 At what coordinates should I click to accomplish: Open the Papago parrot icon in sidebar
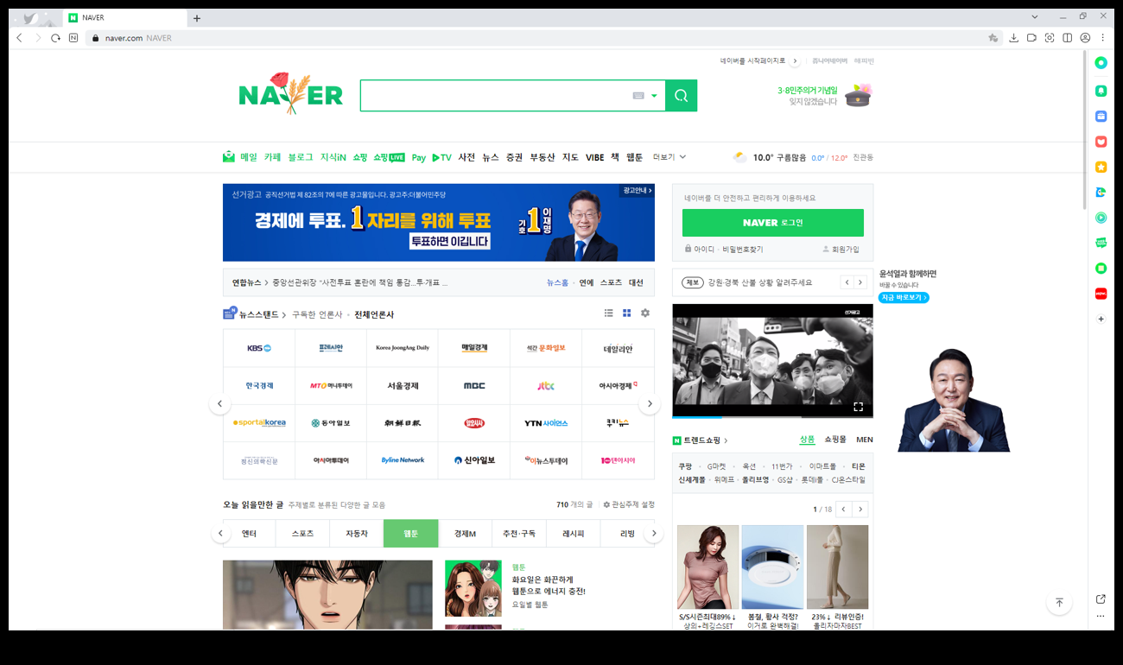pos(1101,193)
